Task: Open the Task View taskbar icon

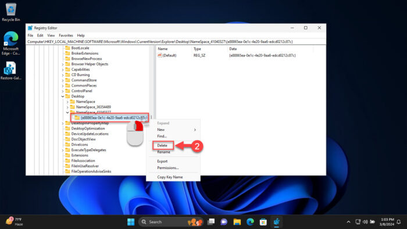Action: (211, 222)
